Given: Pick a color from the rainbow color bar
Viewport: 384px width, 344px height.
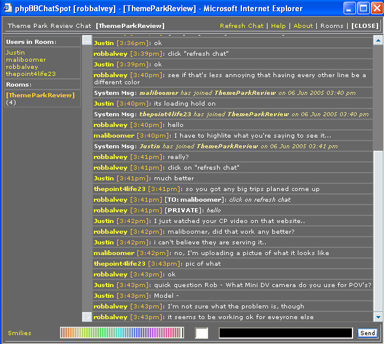Looking at the screenshot, I should point(122,333).
